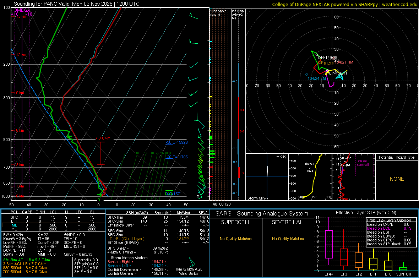This screenshot has width=419, height=278.
Task: Select the highlighted ML parcel row
Action: (x=53, y=225)
